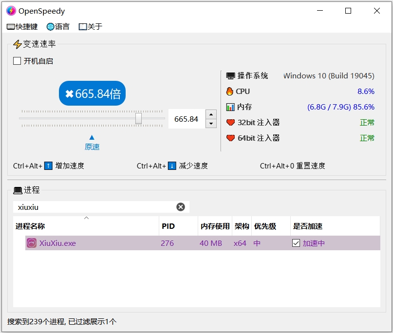Decrease speed with spinner down arrow
This screenshot has width=393, height=333.
tap(211, 124)
